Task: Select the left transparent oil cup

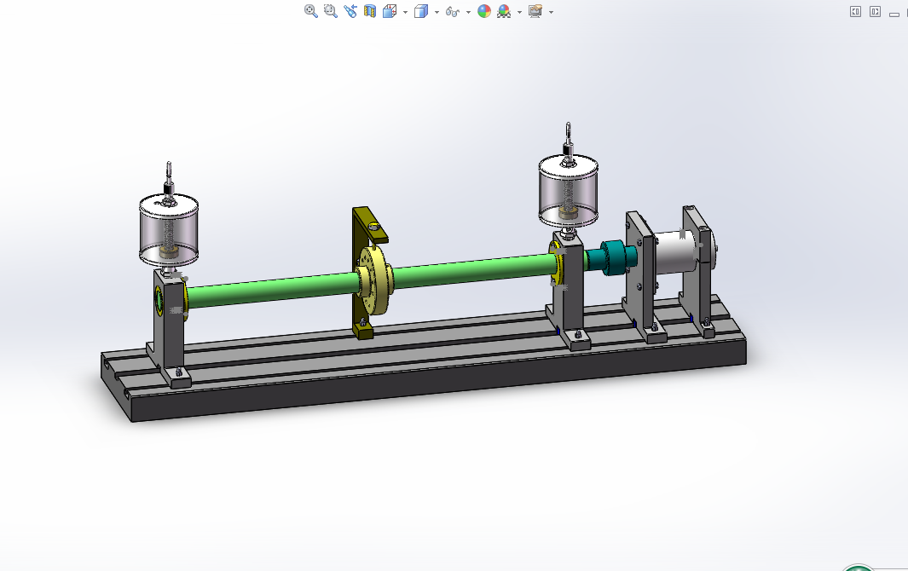Action: [x=169, y=230]
